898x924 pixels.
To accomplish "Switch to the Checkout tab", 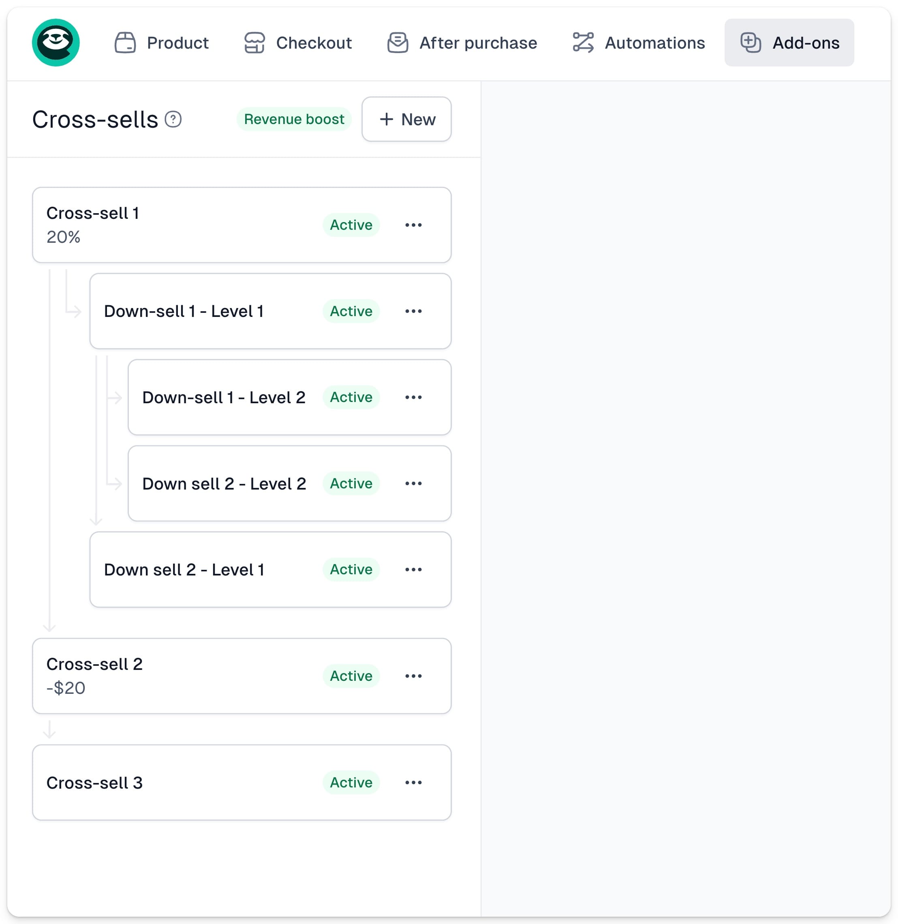I will click(x=298, y=43).
